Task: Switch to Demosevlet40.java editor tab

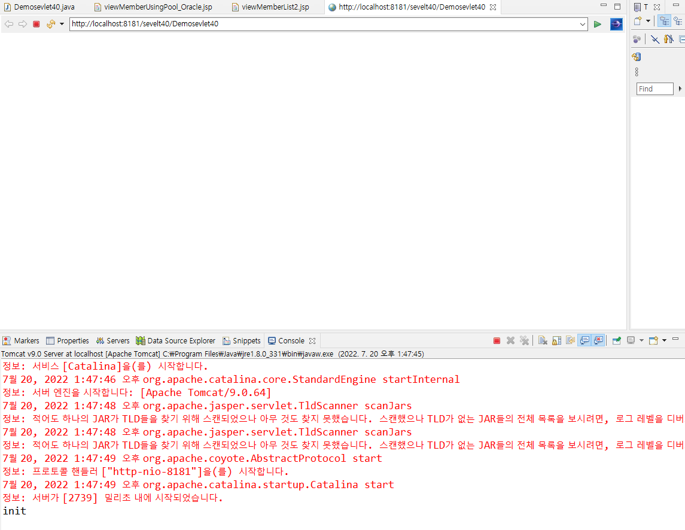Action: point(39,7)
